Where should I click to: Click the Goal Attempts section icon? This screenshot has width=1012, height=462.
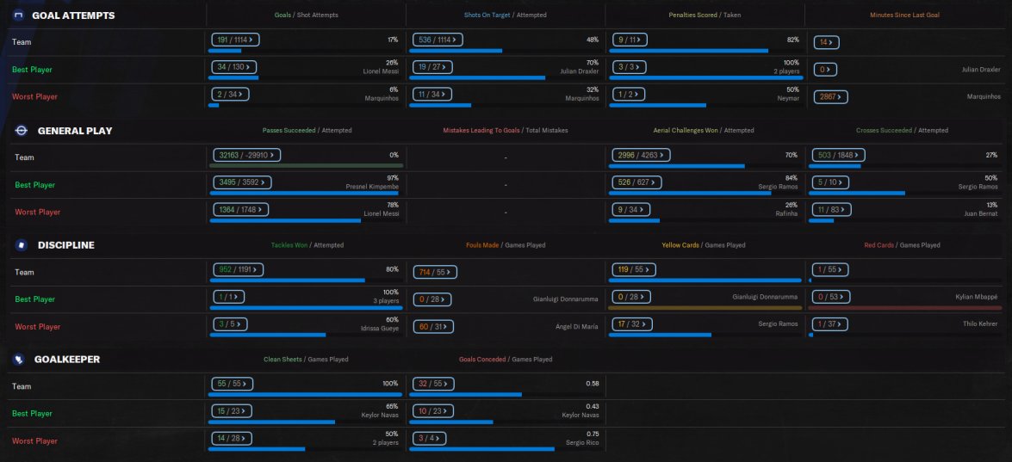click(19, 15)
